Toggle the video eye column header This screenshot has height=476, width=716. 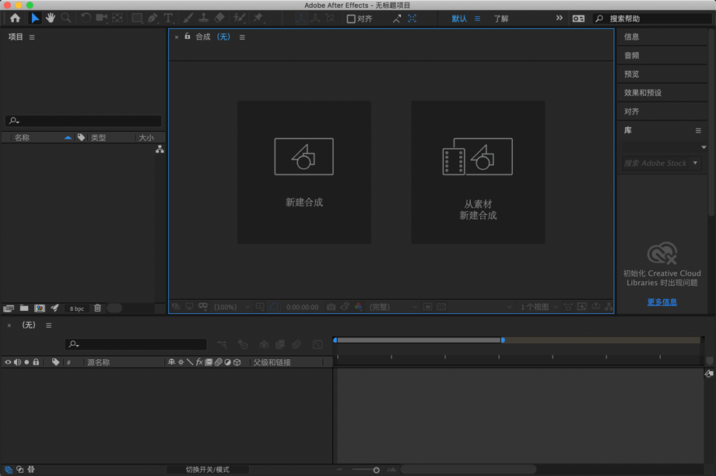(x=8, y=362)
